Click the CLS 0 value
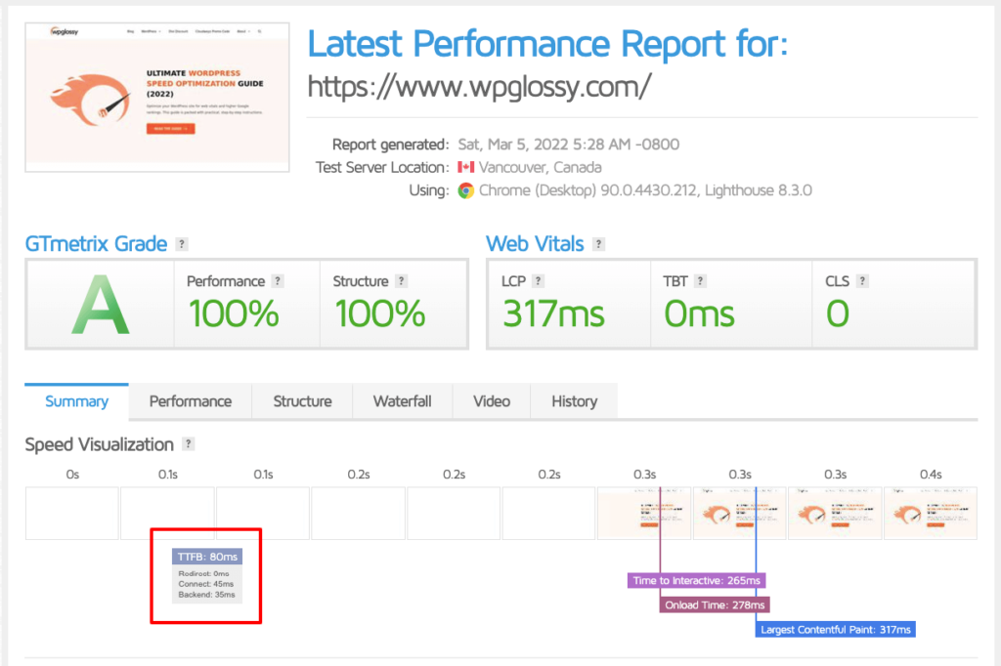This screenshot has height=666, width=1001. coord(838,313)
